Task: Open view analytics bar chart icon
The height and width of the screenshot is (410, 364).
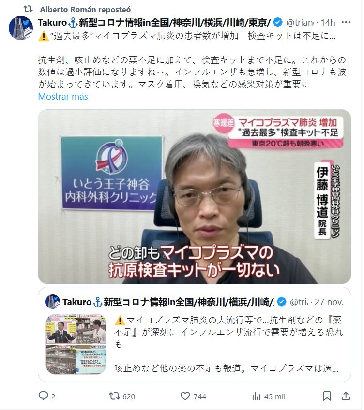Action: pos(257,396)
